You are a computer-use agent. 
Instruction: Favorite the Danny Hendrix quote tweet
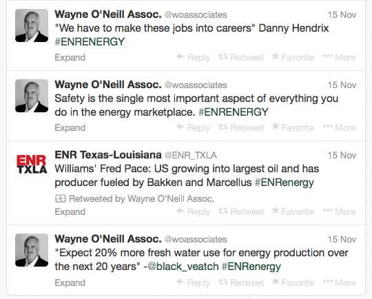[293, 57]
